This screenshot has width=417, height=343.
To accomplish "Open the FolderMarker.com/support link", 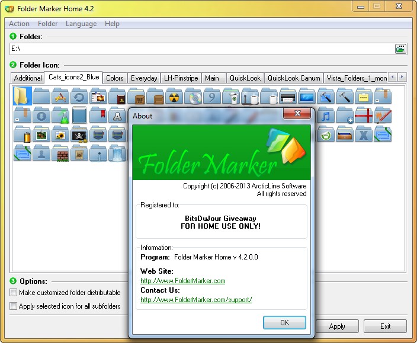I will click(x=196, y=300).
